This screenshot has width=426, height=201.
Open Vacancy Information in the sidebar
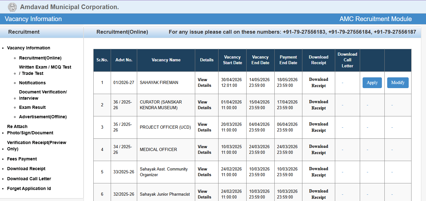[29, 48]
